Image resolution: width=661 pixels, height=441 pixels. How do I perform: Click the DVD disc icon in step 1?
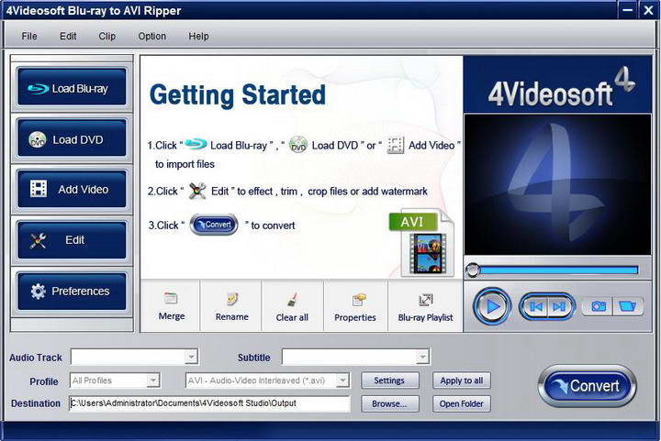[298, 145]
